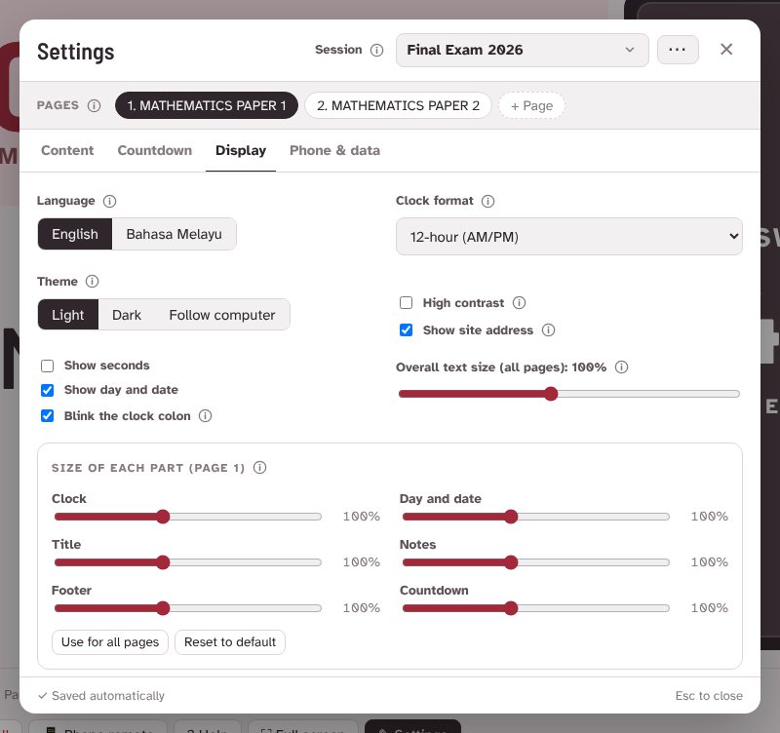
Task: Select page 1. MATHEMATICS PAPER 1
Action: point(207,105)
